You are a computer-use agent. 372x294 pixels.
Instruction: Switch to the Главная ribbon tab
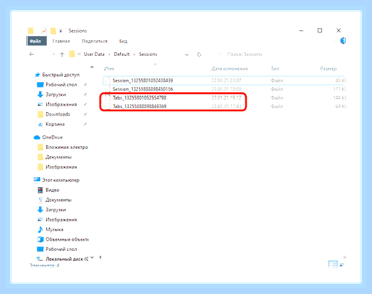coord(61,41)
